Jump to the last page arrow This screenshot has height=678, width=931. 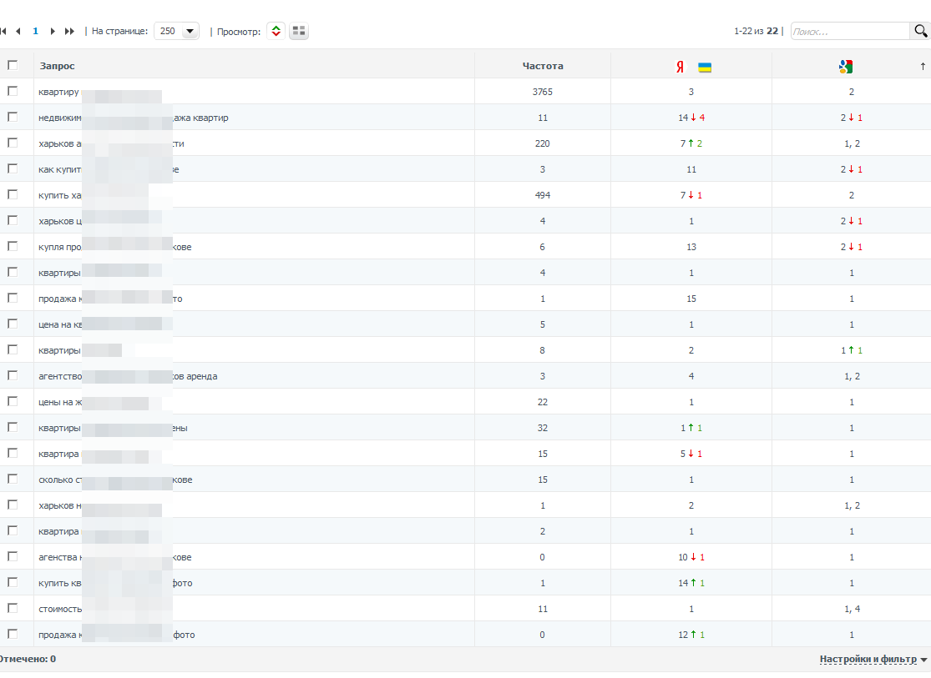(69, 32)
